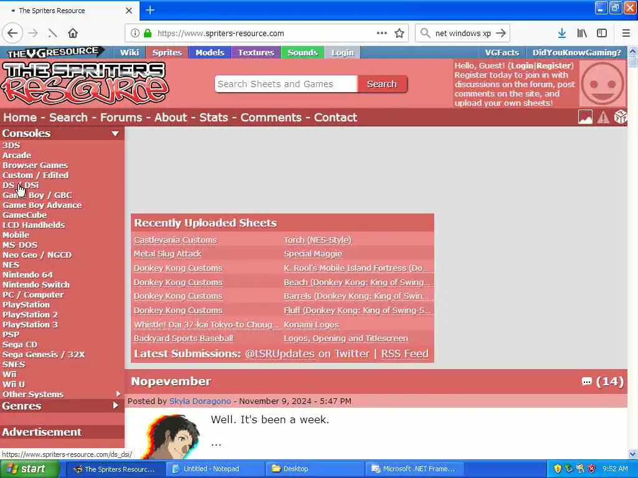The image size is (638, 478).
Task: Click the browser forward arrow
Action: [x=34, y=34]
